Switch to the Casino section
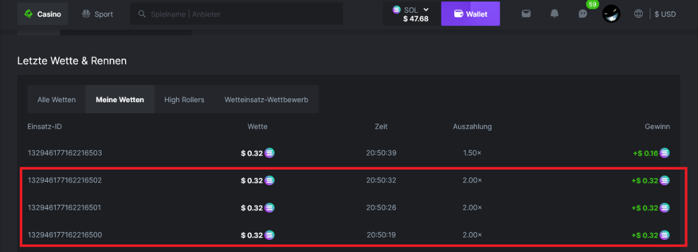The width and height of the screenshot is (698, 252). (x=42, y=14)
